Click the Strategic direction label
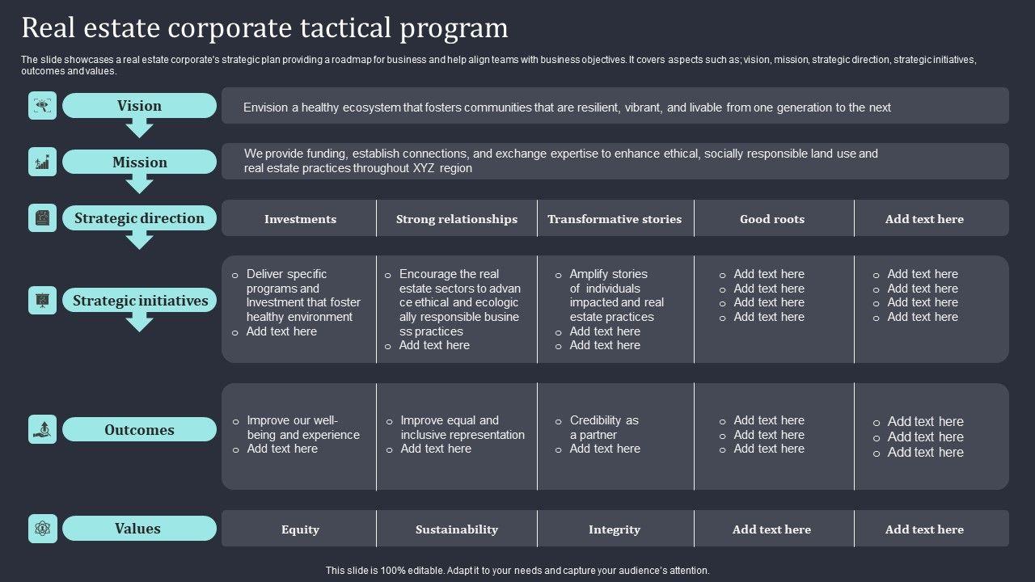The width and height of the screenshot is (1035, 582). click(x=139, y=218)
